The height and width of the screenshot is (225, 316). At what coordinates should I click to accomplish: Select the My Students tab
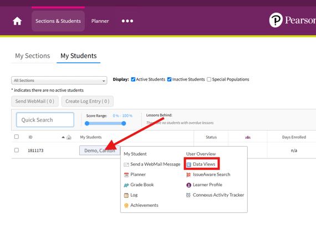coord(78,56)
